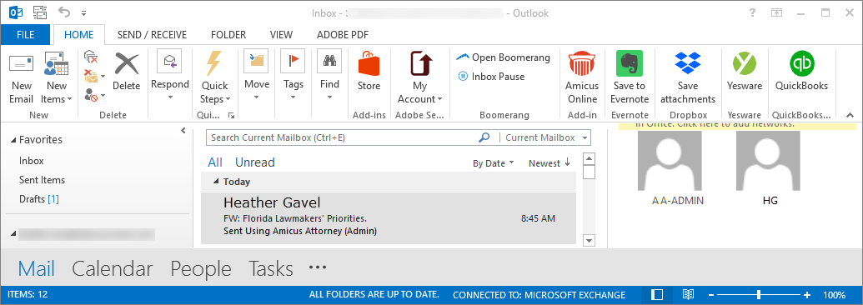Click into the Search Current Mailbox field
Image resolution: width=863 pixels, height=305 pixels.
[x=341, y=137]
